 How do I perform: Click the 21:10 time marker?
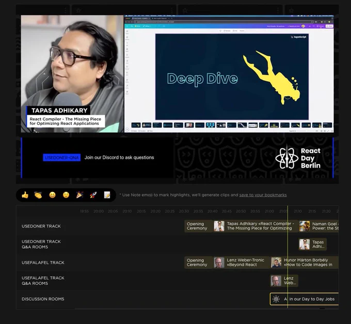pos(298,211)
